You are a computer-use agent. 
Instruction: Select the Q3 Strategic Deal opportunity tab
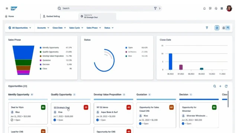tap(97, 16)
